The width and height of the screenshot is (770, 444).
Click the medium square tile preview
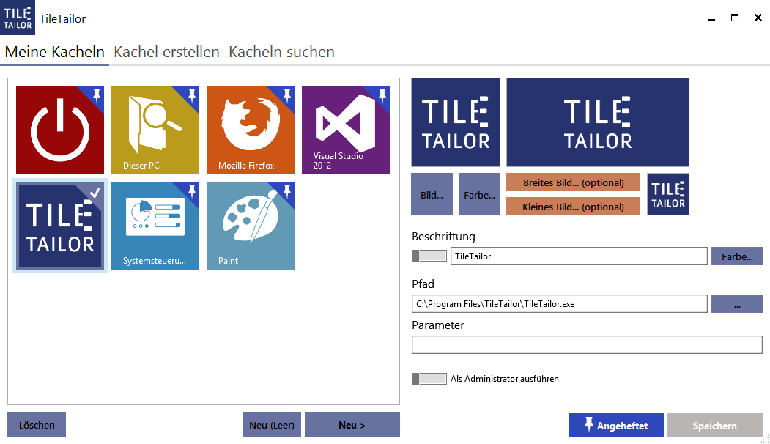point(456,122)
